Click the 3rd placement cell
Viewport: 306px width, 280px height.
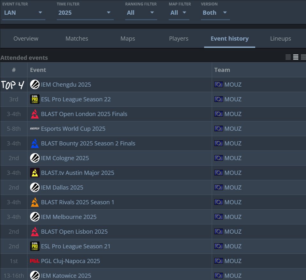14,99
